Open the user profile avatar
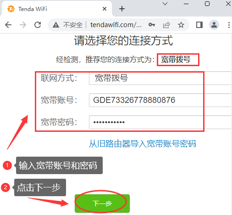Screen dimensions: 232x215 coord(214,25)
